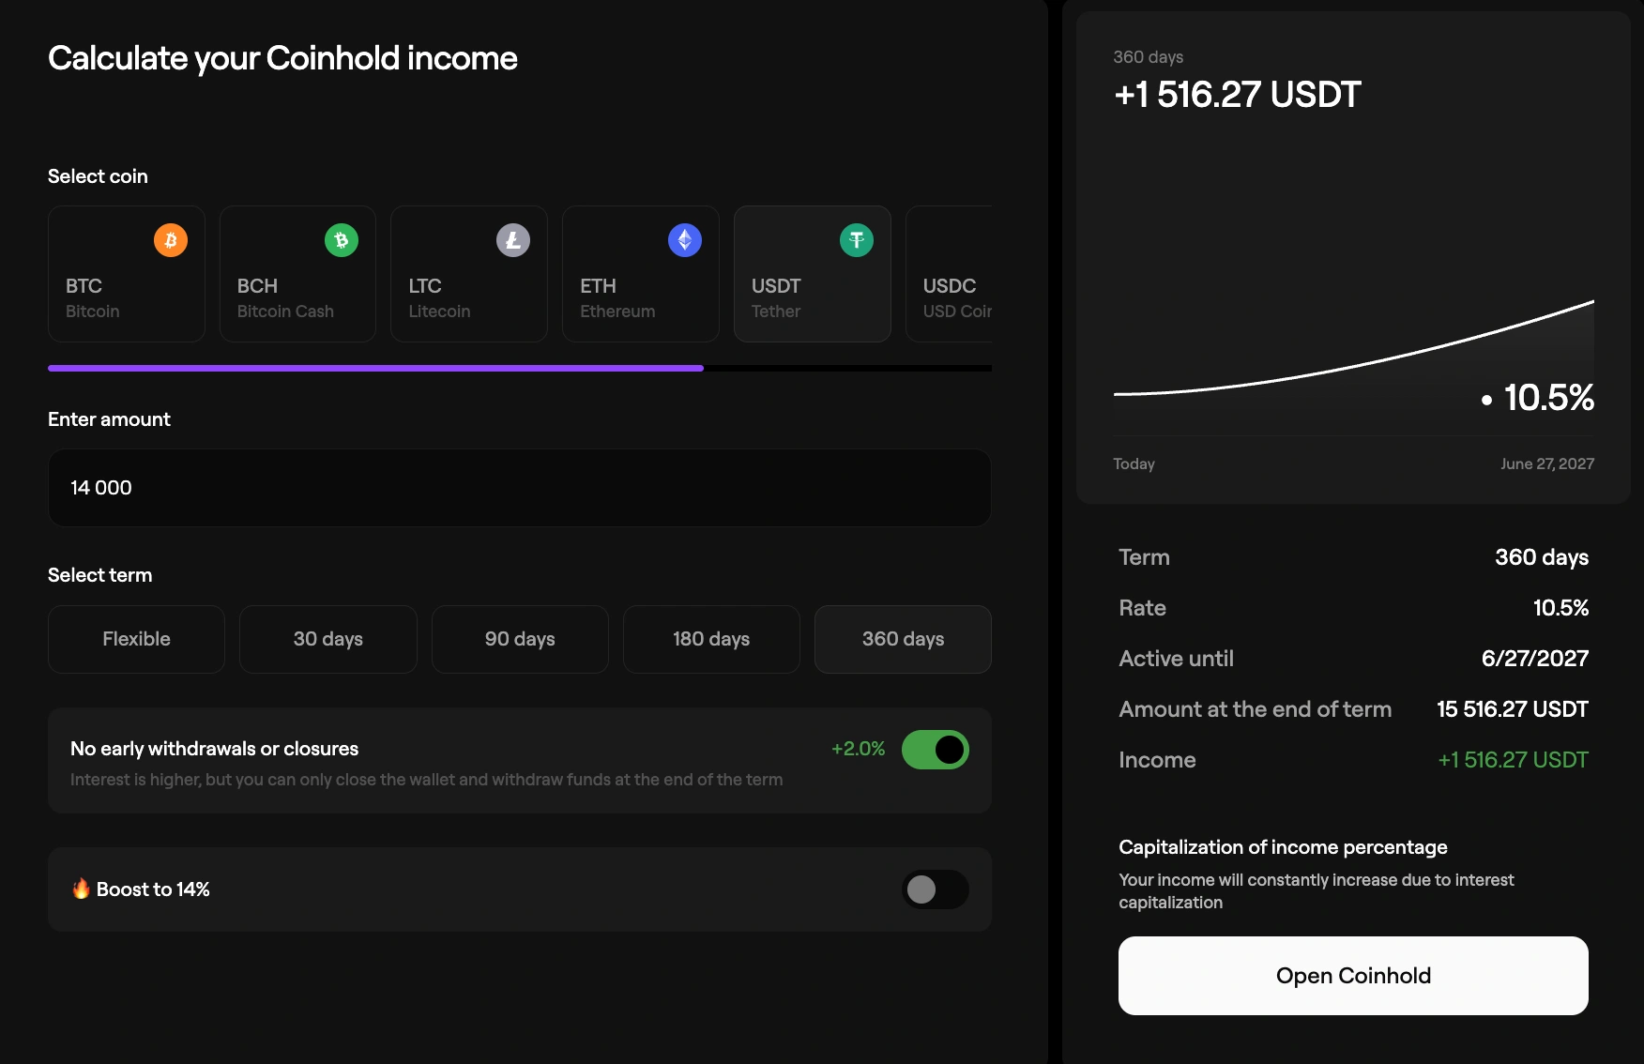Click the Active until 6/27/2027 value
Image resolution: width=1644 pixels, height=1064 pixels.
[x=1535, y=659]
